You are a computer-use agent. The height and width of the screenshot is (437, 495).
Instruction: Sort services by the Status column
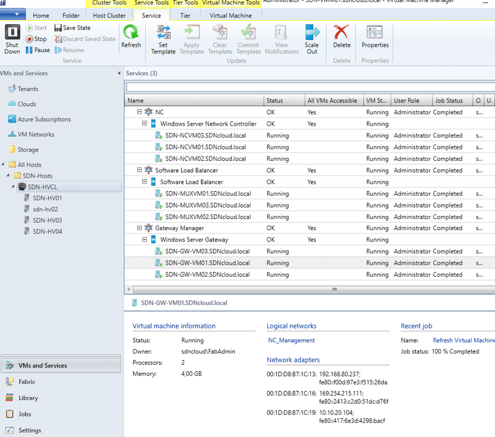pyautogui.click(x=284, y=100)
